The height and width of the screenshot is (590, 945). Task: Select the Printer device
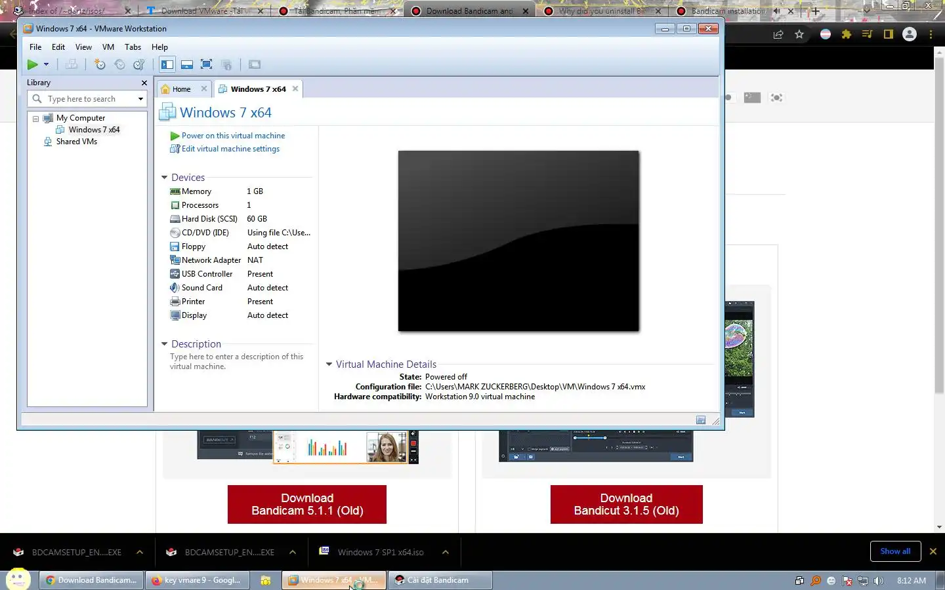pos(240,302)
